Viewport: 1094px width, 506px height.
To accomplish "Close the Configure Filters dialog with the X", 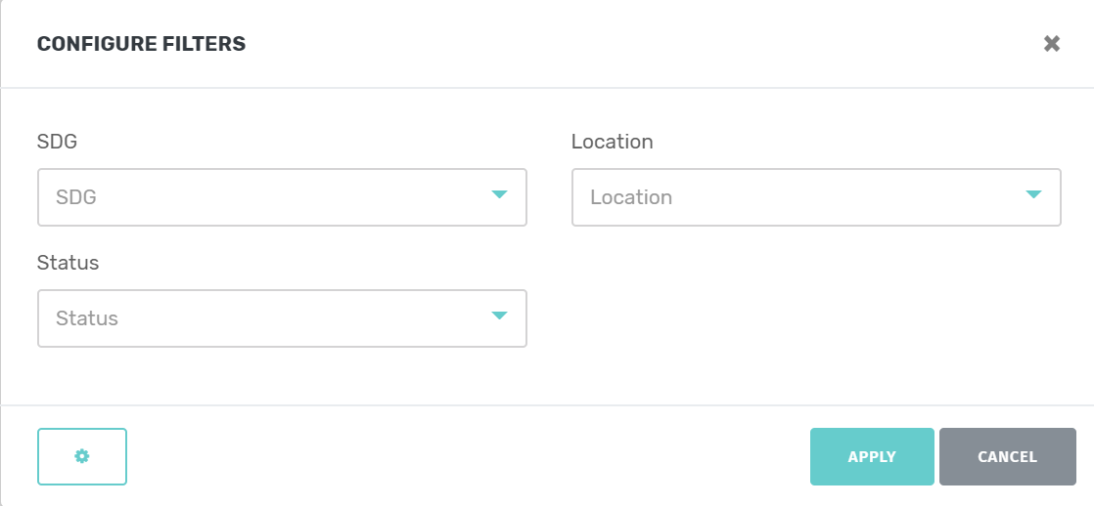I will [1052, 44].
